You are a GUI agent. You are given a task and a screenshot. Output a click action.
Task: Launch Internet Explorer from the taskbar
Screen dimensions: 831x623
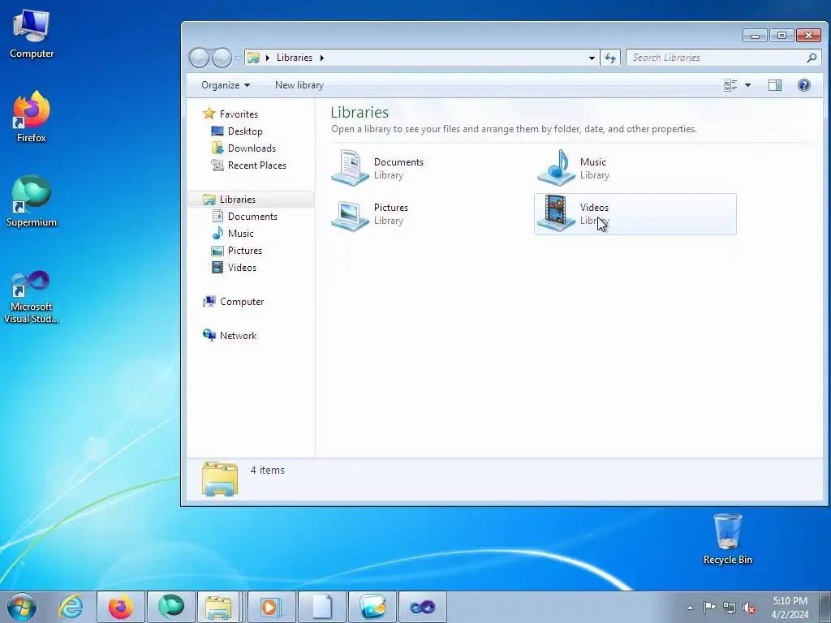click(71, 607)
